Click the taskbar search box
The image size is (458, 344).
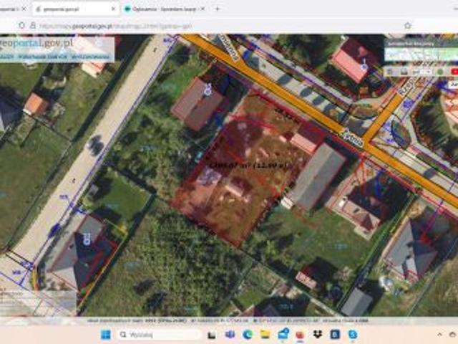(x=160, y=335)
